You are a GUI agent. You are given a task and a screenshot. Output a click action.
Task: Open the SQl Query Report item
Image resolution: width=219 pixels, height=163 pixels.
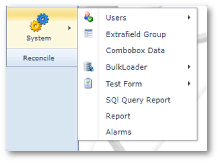pyautogui.click(x=138, y=100)
